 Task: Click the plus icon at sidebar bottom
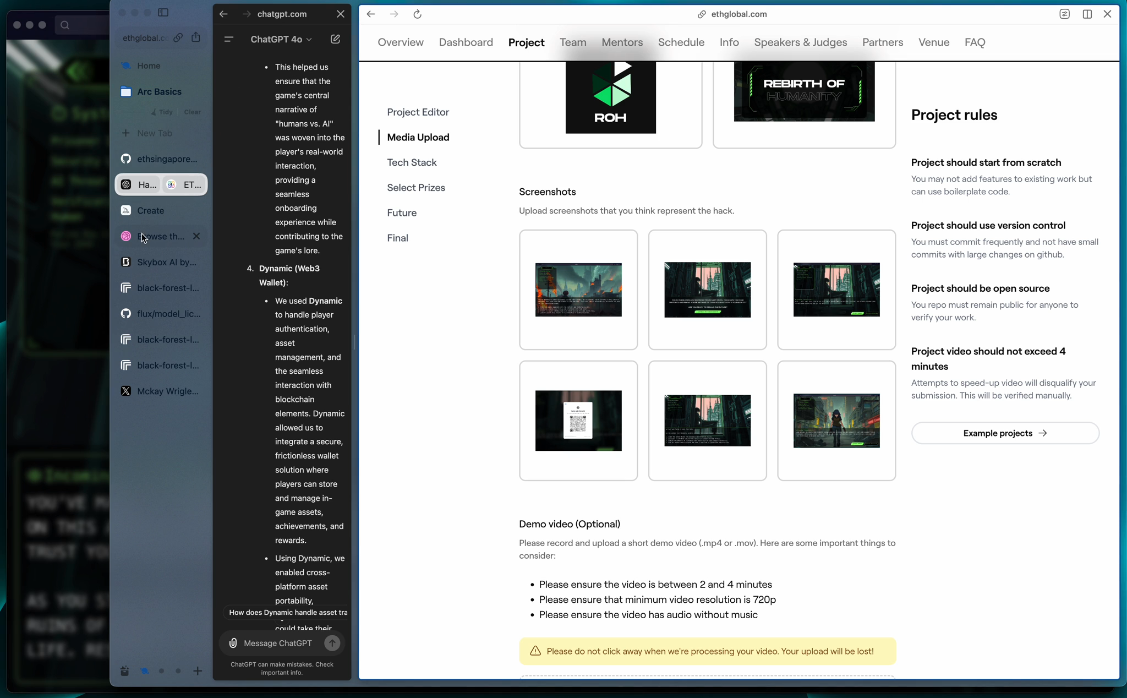click(x=198, y=670)
